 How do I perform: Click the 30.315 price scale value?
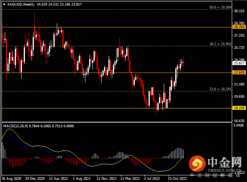click(x=238, y=11)
